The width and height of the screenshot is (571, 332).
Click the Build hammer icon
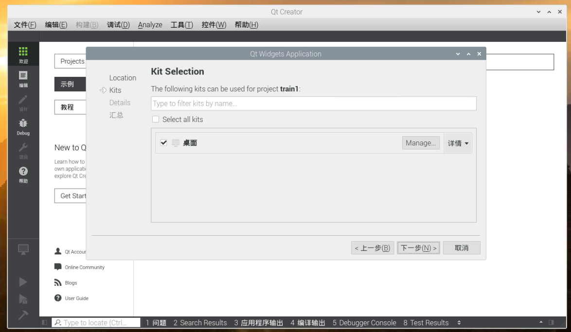tap(23, 315)
